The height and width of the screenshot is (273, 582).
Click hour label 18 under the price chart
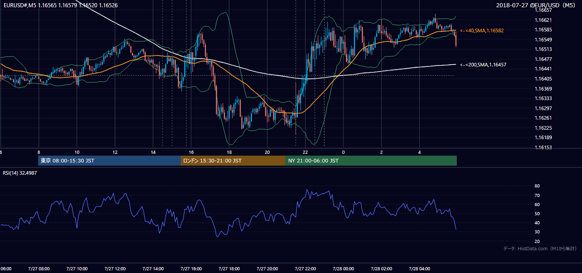point(229,152)
